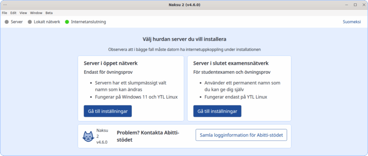The height and width of the screenshot is (156, 368).
Task: Close the Naksu 2 window
Action: [363, 5]
